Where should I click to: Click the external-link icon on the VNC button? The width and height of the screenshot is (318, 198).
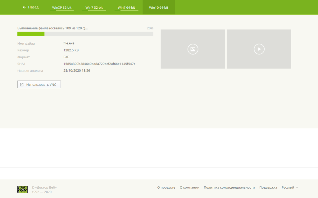coord(22,85)
